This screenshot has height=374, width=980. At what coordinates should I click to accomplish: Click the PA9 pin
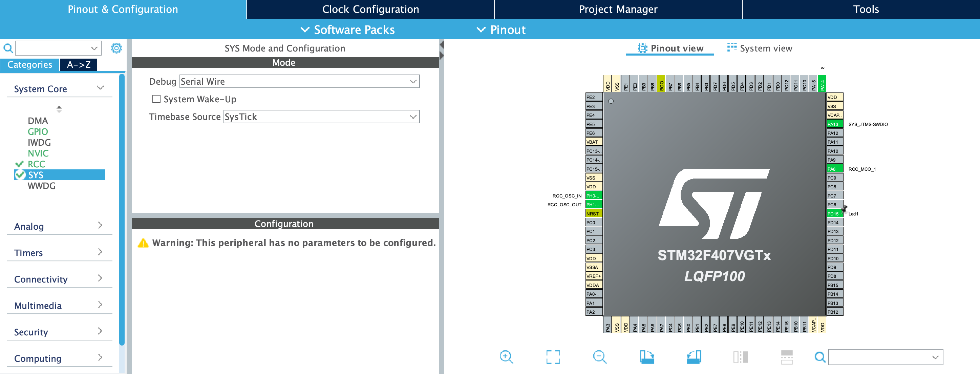[835, 160]
